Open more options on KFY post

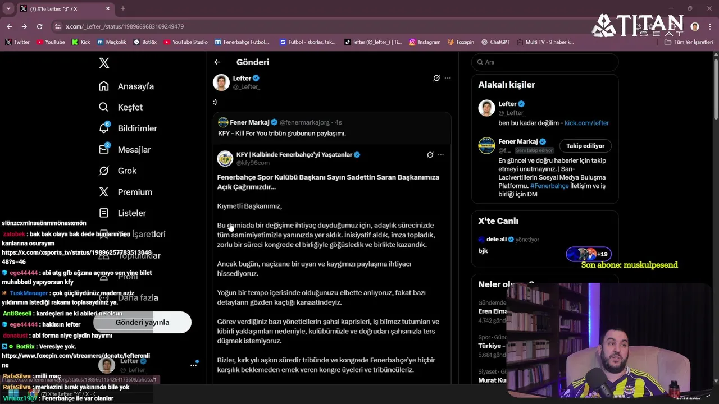pos(441,155)
